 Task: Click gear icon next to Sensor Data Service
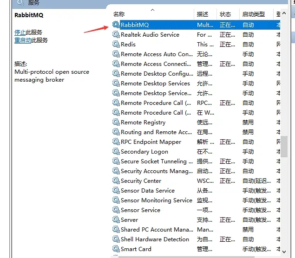click(x=116, y=191)
